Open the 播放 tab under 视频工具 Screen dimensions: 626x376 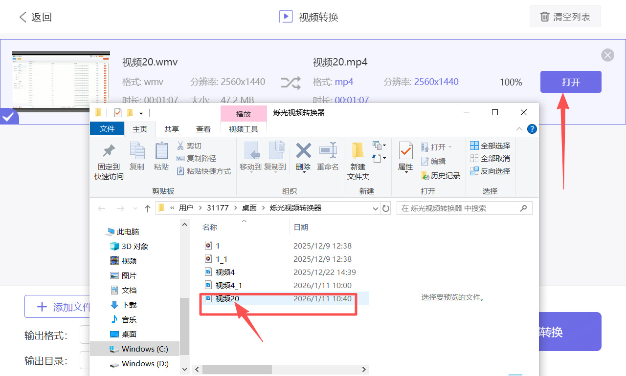pyautogui.click(x=243, y=114)
